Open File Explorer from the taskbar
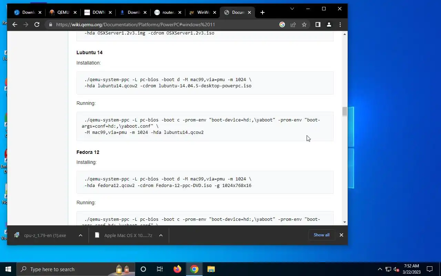Image resolution: width=441 pixels, height=276 pixels. [211, 269]
